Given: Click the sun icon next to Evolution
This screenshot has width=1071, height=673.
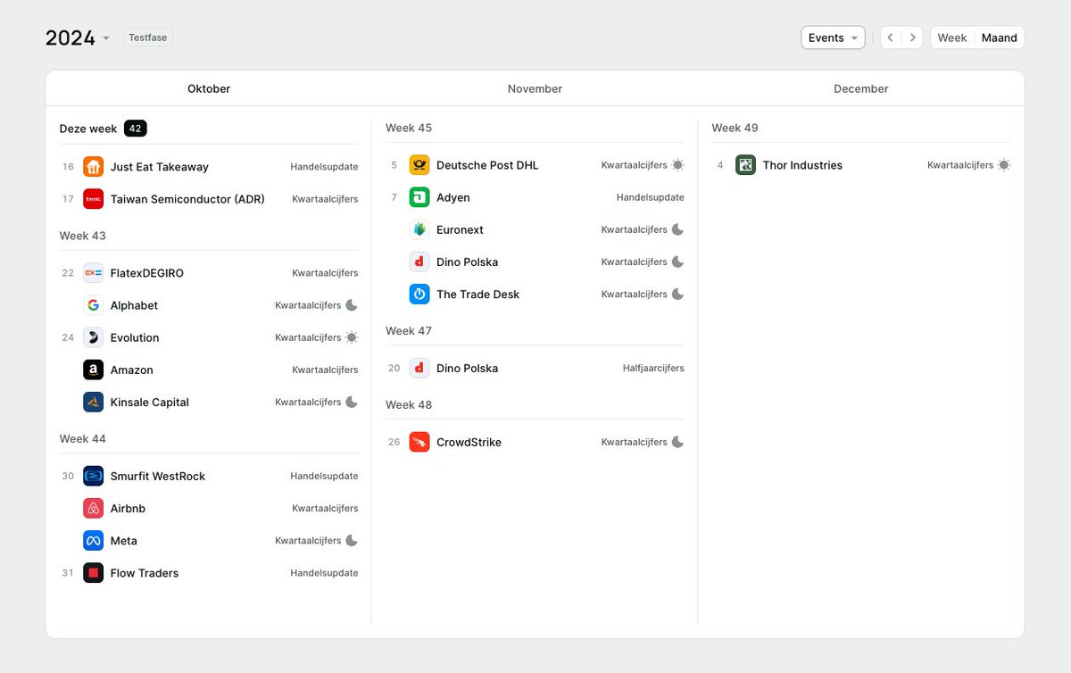Looking at the screenshot, I should coord(352,337).
